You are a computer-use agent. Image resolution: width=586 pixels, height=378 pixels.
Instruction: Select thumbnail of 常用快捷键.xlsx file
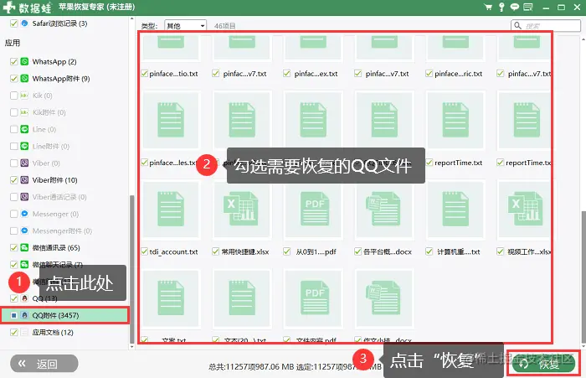click(242, 210)
